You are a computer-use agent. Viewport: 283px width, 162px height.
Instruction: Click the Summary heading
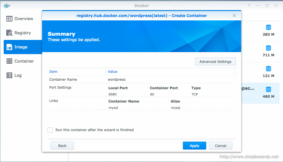tap(61, 34)
